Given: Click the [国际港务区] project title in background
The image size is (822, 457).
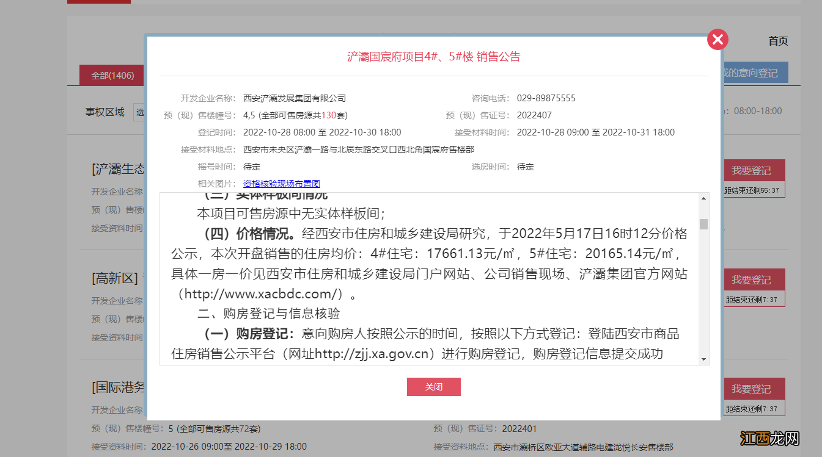Looking at the screenshot, I should coord(119,387).
